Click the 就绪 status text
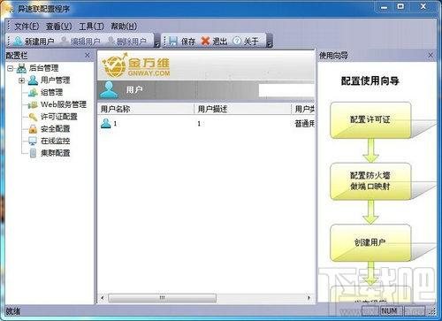442x321 pixels. (13, 311)
